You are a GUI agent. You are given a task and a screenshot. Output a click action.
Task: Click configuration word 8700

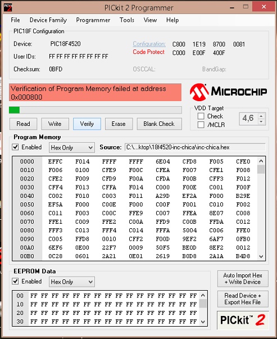219,44
